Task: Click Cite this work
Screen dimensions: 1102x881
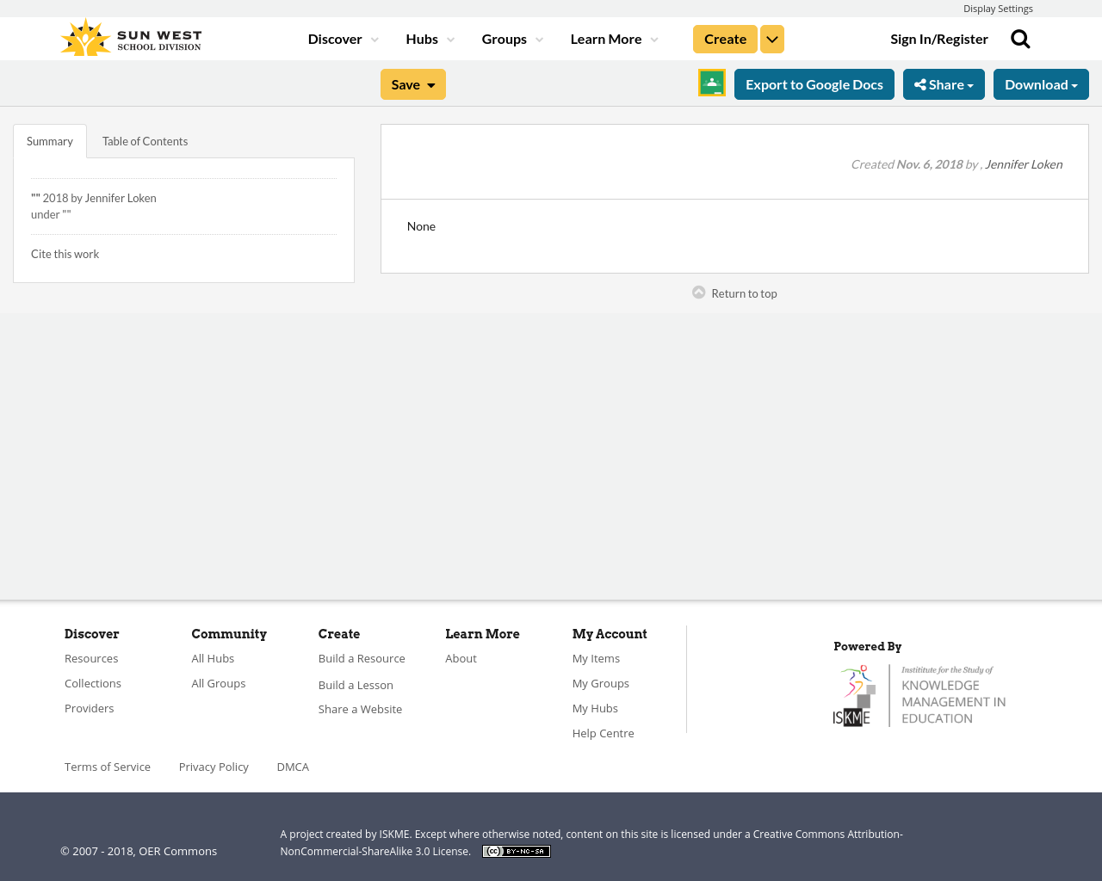Action: point(65,252)
